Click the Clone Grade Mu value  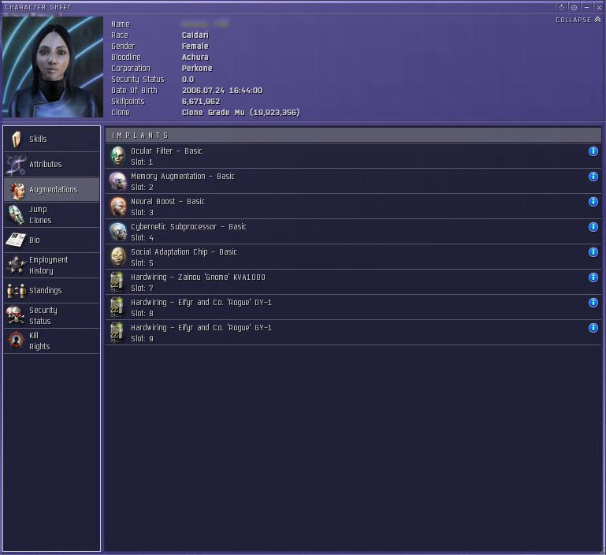(x=241, y=113)
